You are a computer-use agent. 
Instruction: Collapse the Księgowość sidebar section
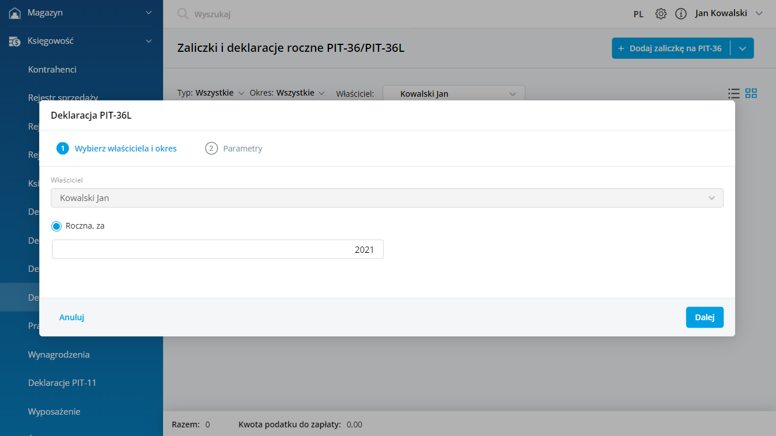149,41
